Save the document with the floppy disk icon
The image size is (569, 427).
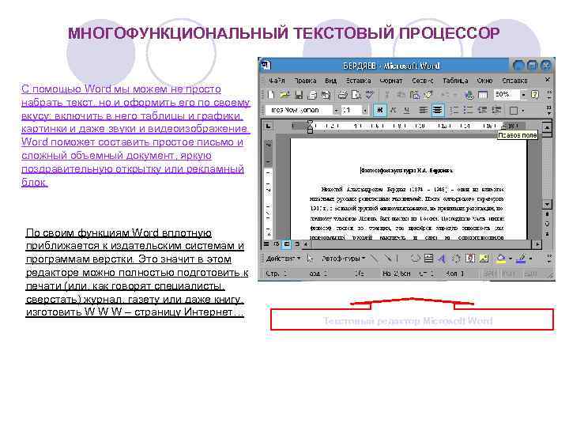coord(299,95)
